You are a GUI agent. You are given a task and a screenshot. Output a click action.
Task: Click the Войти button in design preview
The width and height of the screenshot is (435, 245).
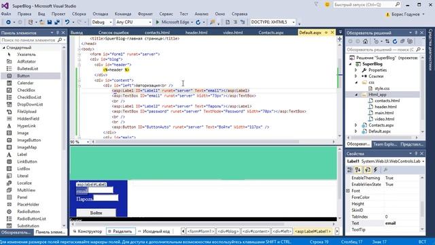(96, 213)
